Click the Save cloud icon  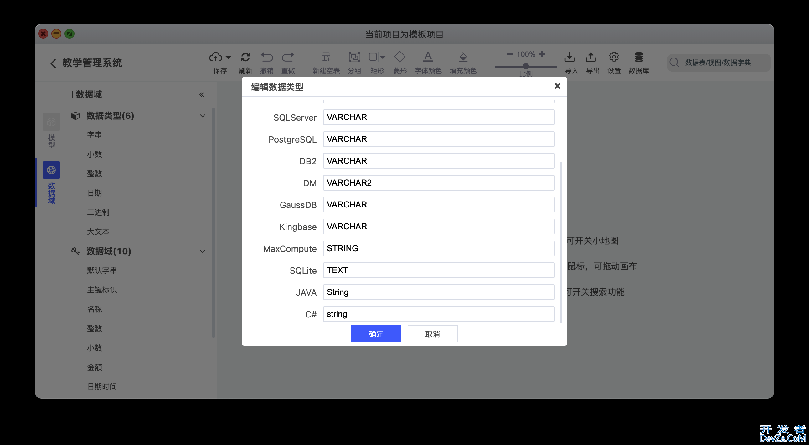(x=216, y=57)
